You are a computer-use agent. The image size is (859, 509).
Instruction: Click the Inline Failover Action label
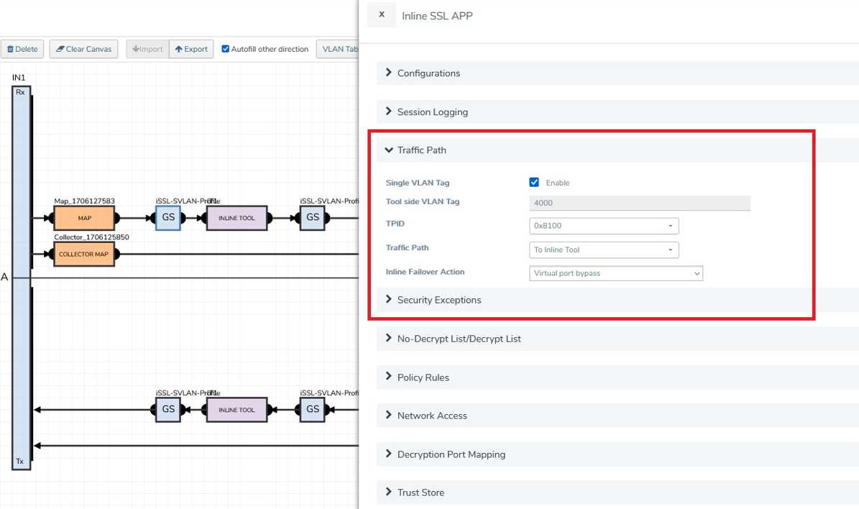[x=425, y=272]
